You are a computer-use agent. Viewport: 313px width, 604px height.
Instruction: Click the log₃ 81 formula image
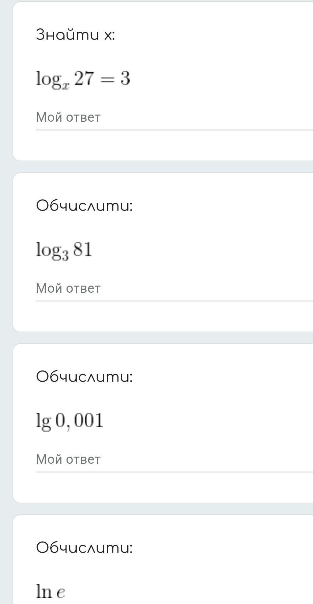[x=64, y=251]
